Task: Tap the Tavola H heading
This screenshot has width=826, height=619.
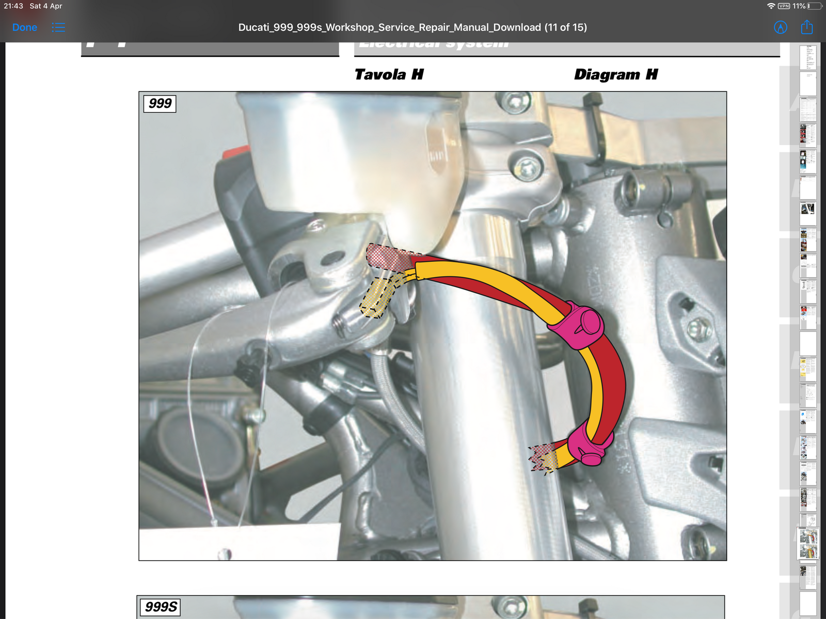Action: (389, 75)
